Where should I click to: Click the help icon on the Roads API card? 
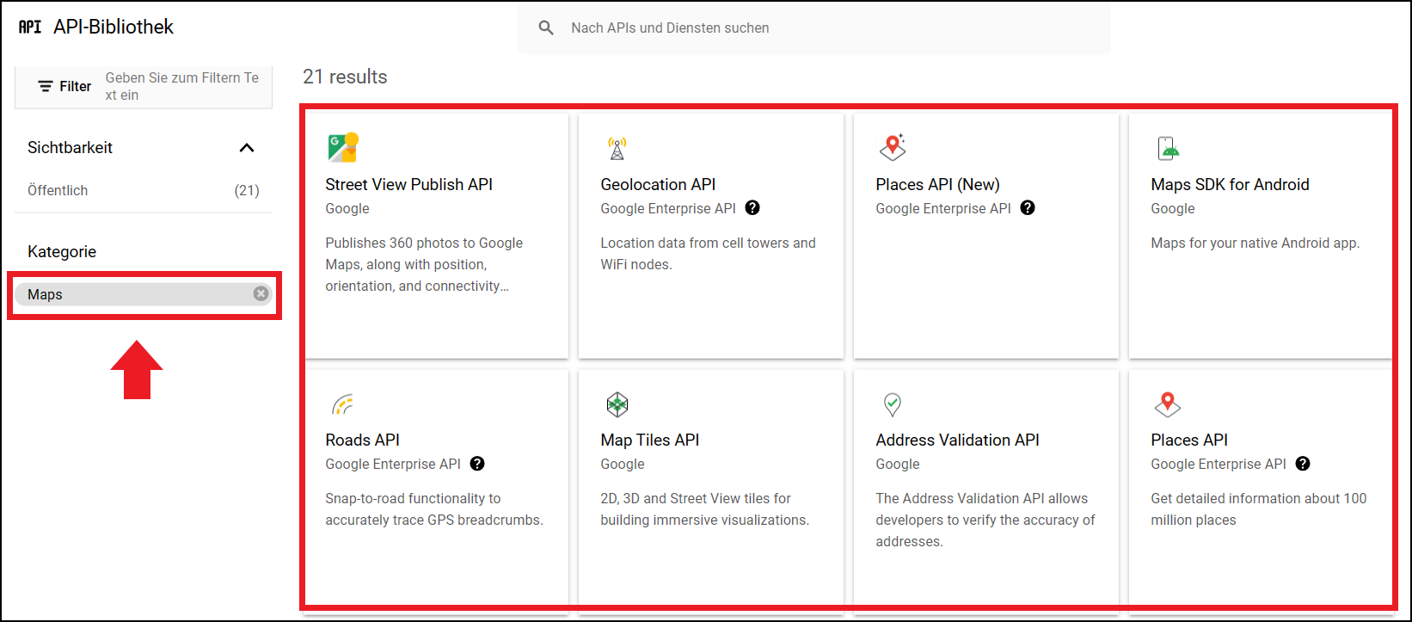477,464
